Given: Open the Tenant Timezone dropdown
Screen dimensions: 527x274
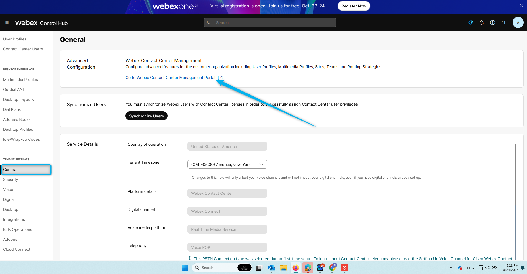Looking at the screenshot, I should (227, 164).
